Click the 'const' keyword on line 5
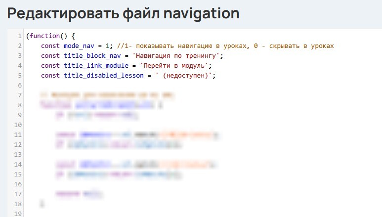The height and width of the screenshot is (217, 382). (50, 76)
